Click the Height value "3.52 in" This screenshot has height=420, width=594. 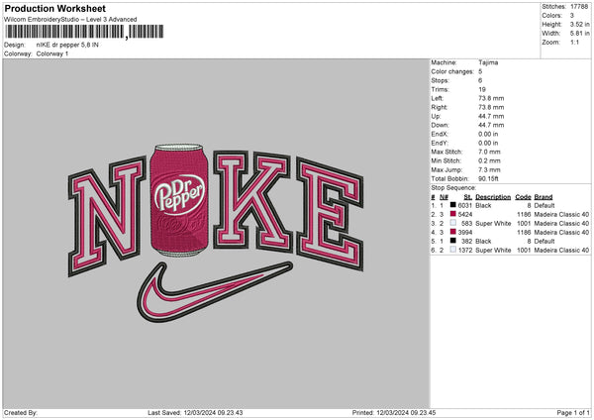[579, 24]
